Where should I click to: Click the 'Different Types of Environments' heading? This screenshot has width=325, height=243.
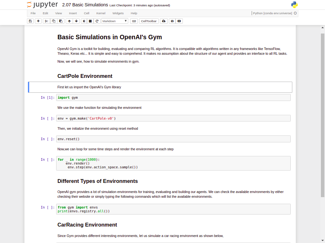coord(98,181)
